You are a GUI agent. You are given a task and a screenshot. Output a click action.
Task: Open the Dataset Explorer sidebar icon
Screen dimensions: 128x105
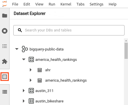click(5, 77)
